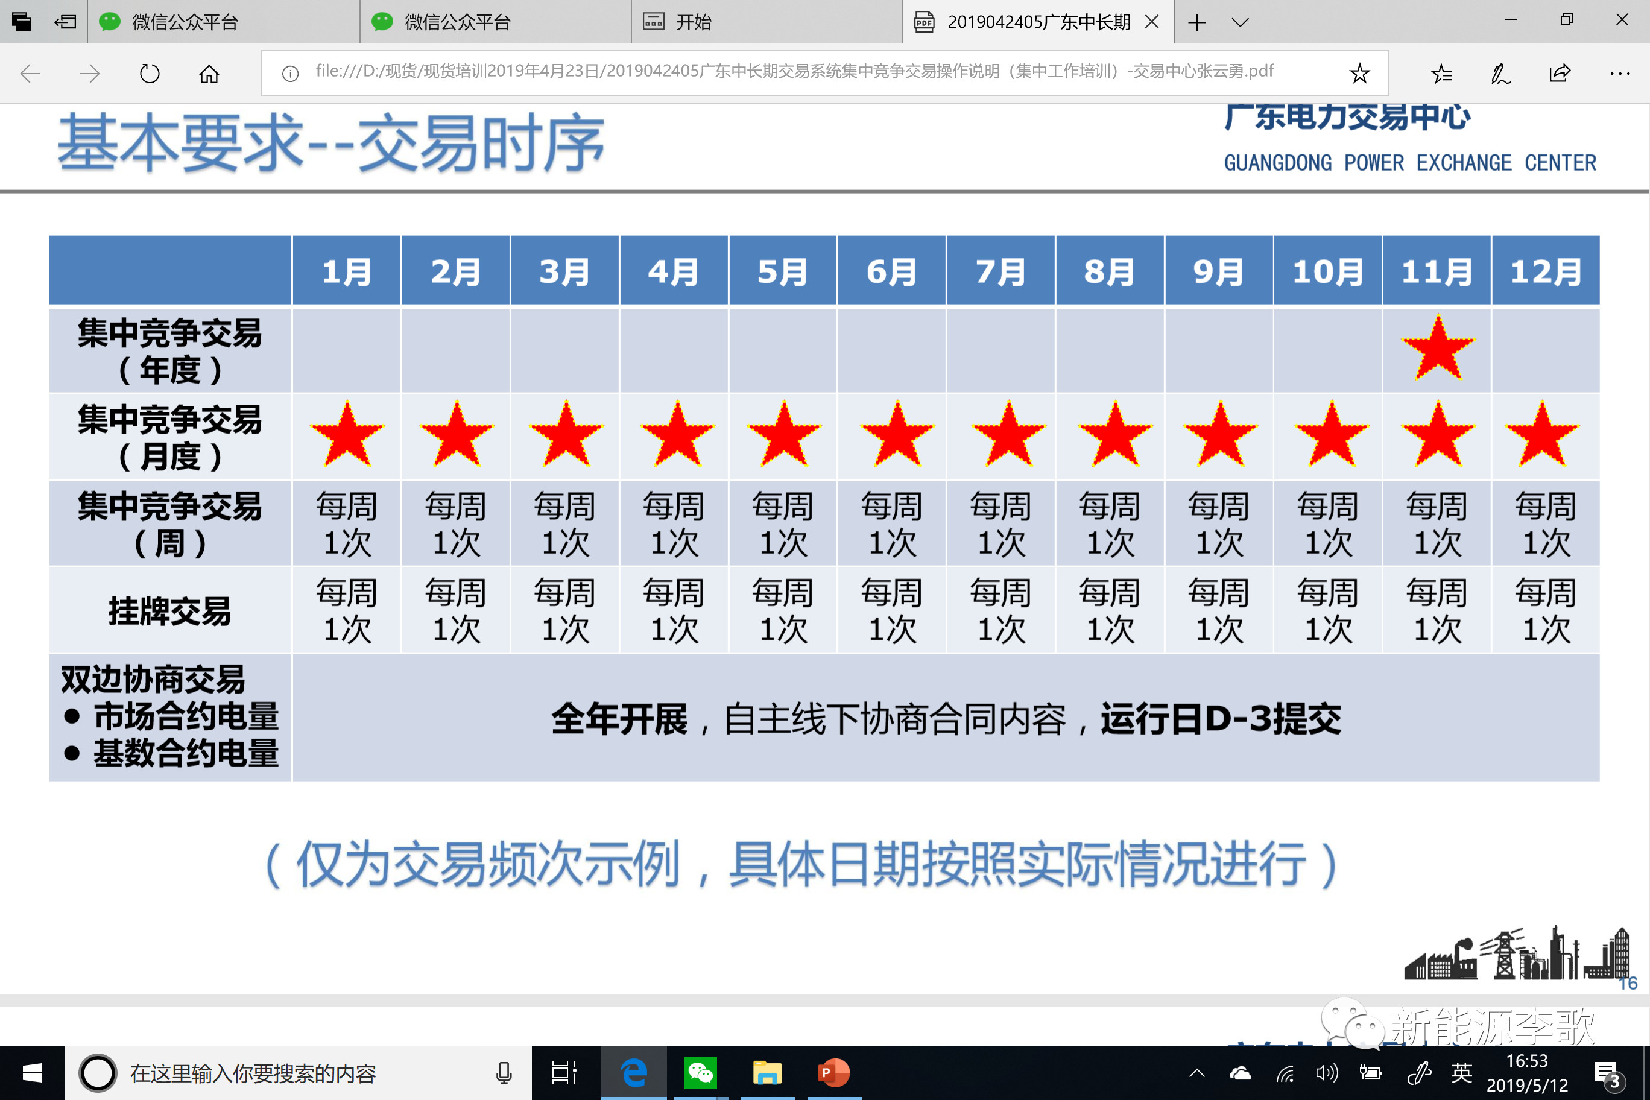Screen dimensions: 1650x1100
Task: Add this page to favorites star
Action: (x=1359, y=74)
